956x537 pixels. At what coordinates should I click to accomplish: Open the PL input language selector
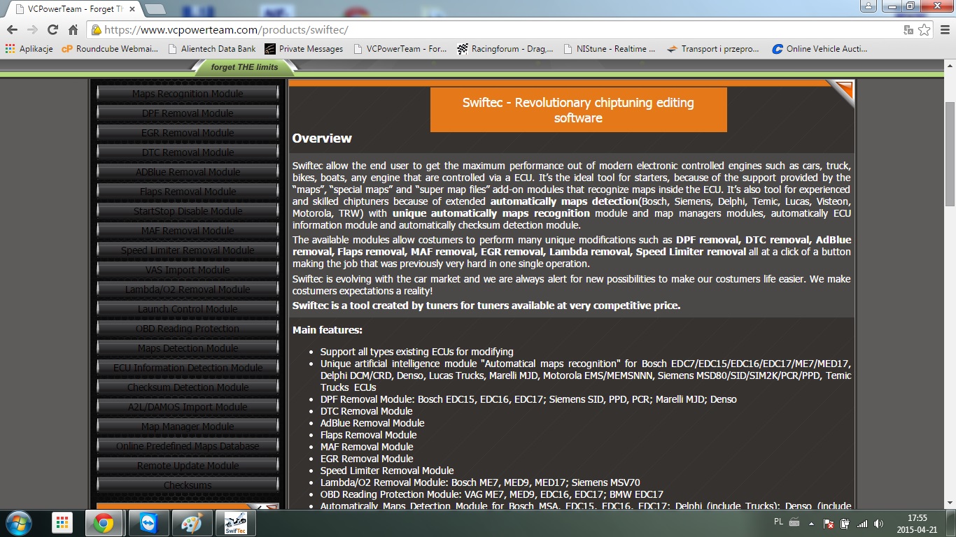778,522
